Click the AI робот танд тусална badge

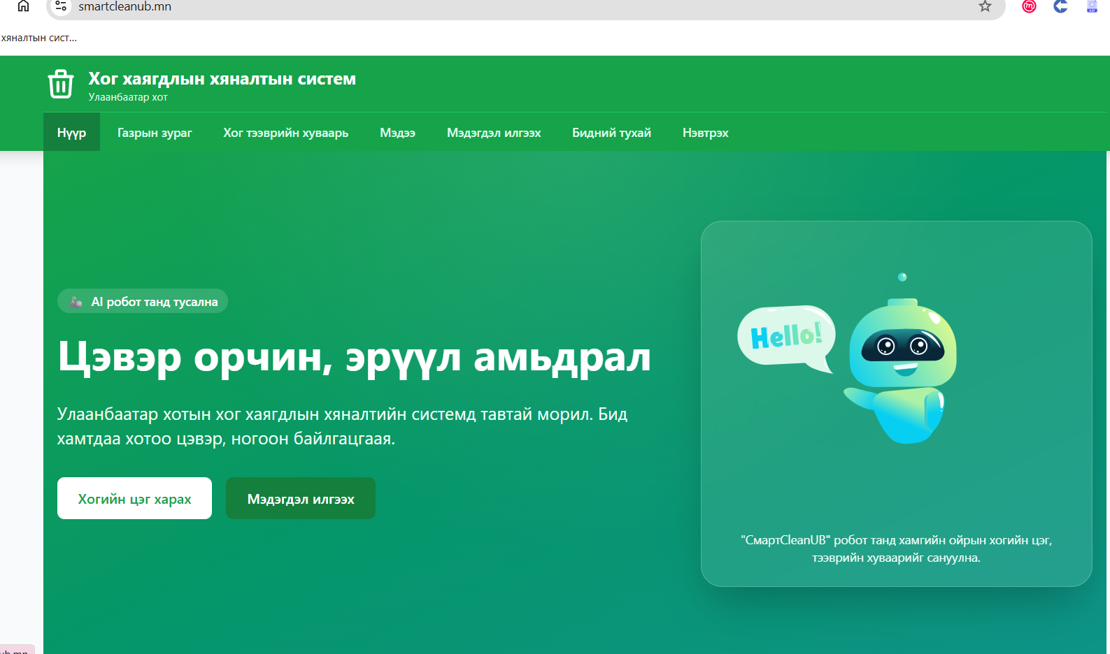click(143, 301)
